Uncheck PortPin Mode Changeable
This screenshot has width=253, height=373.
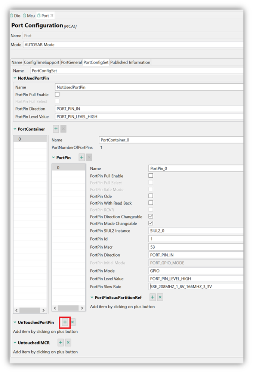(151, 223)
